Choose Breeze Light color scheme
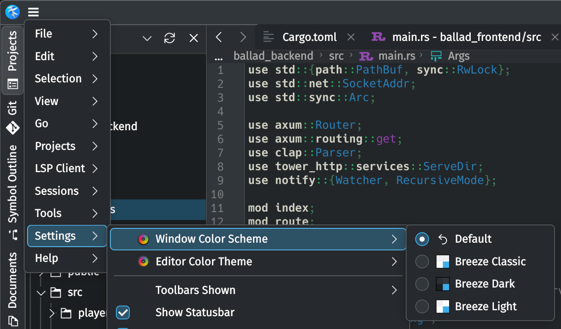Viewport: 561px width, 329px height. 486,306
